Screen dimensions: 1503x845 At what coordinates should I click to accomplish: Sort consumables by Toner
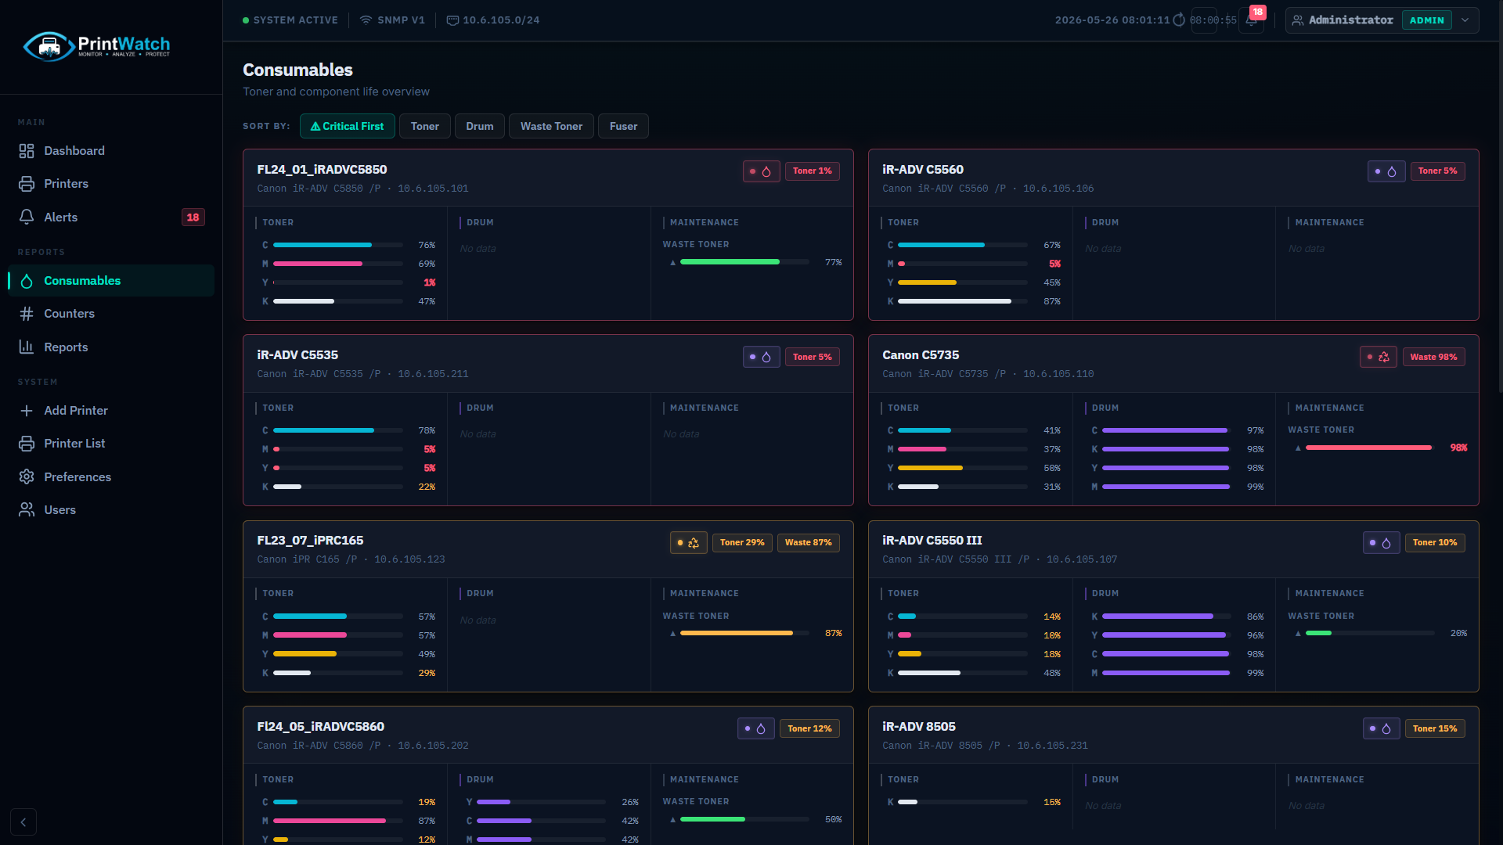425,126
